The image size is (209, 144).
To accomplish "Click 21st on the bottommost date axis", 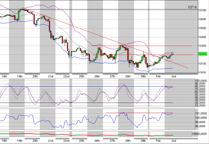I will click(x=51, y=141).
